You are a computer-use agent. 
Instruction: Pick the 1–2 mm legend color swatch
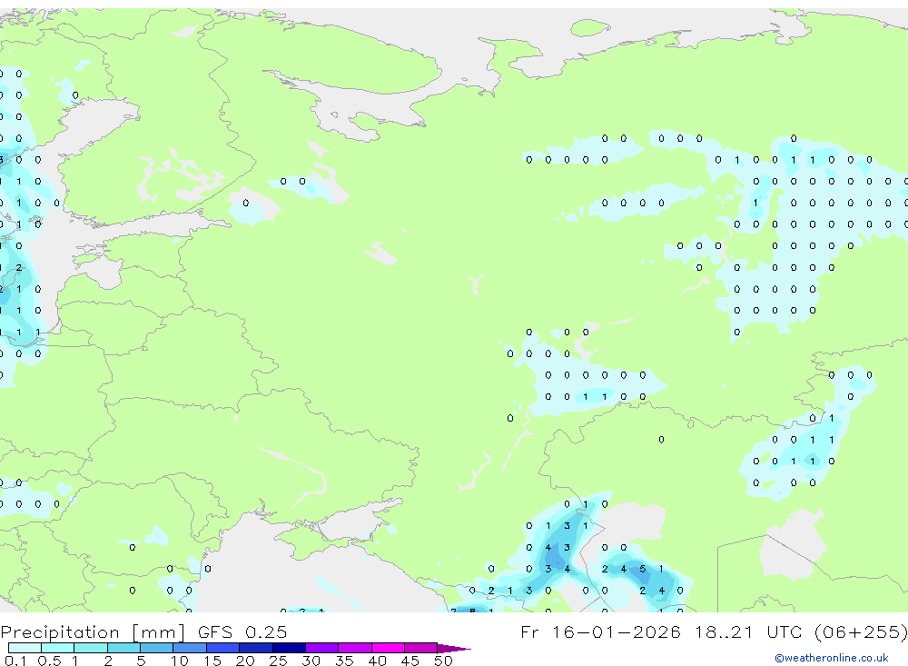tap(91, 648)
